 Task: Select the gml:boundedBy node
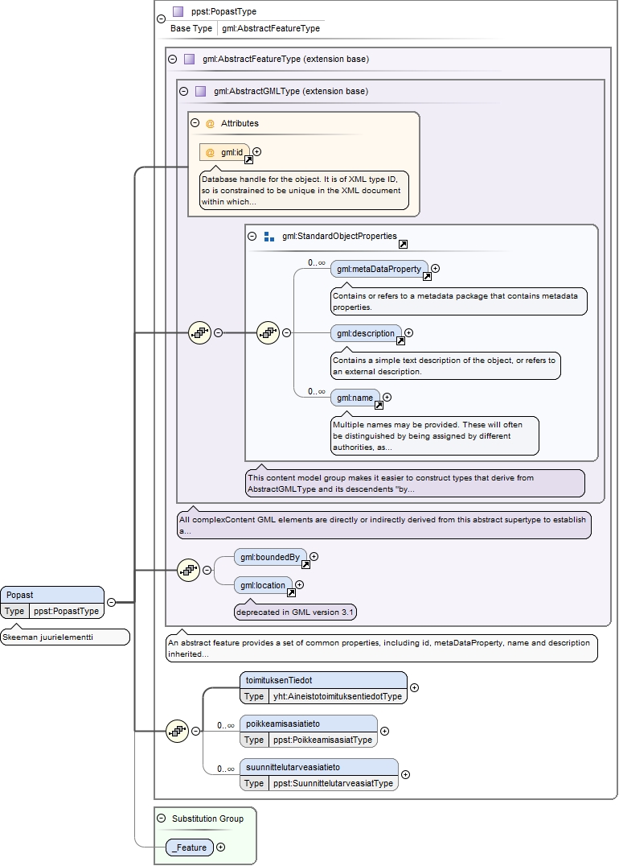(270, 557)
